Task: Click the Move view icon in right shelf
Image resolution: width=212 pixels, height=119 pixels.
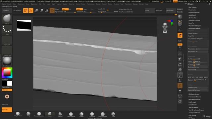Action: 180,59
